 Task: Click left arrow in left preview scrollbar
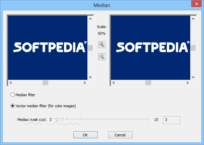pyautogui.click(x=11, y=83)
